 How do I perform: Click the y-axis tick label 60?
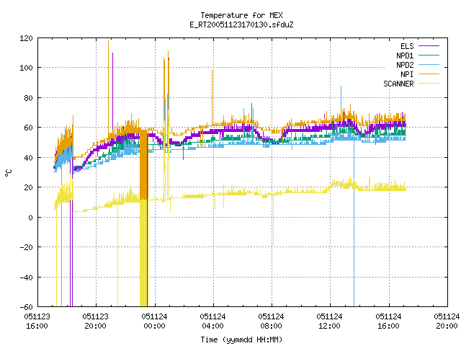[29, 128]
